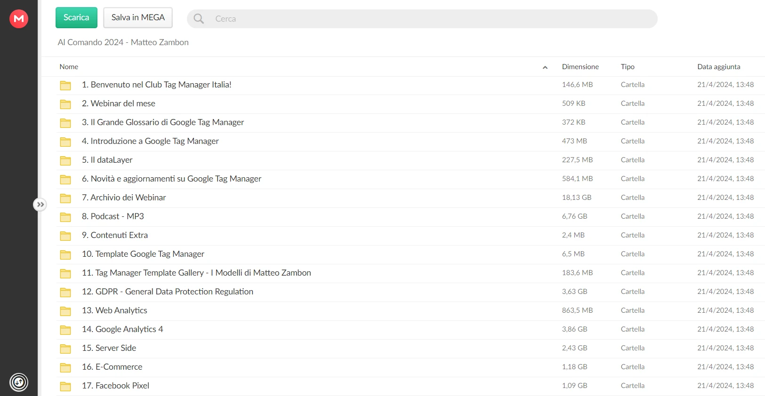Click size value '6,76 GB'
This screenshot has height=396, width=765.
pyautogui.click(x=575, y=216)
